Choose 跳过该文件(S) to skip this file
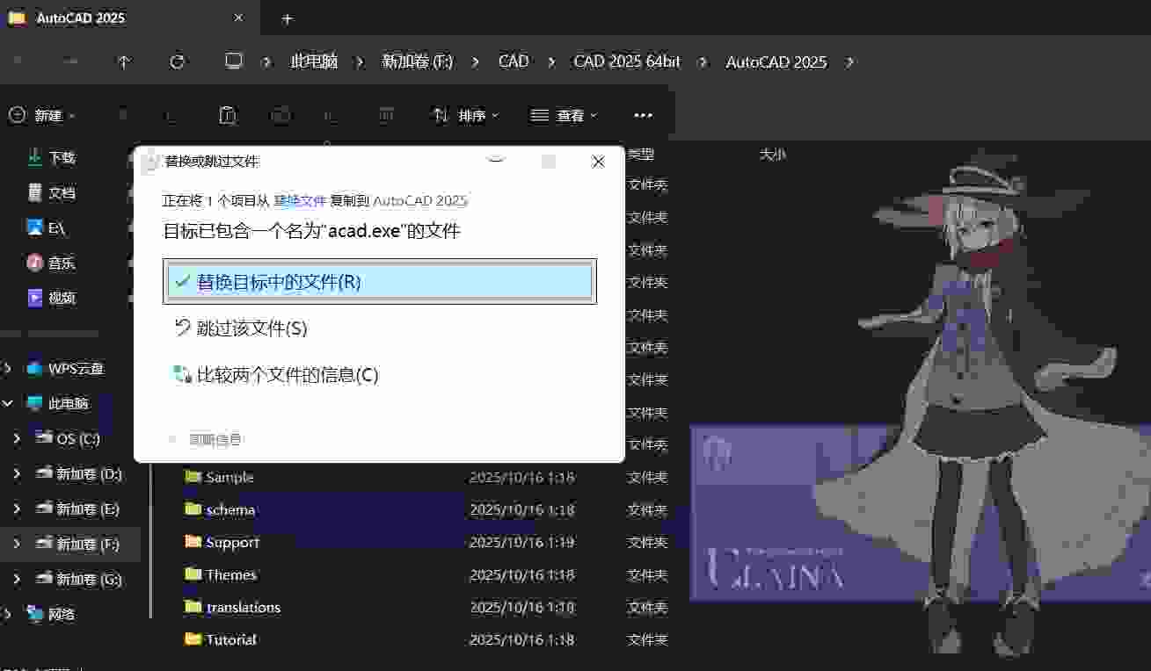1151x671 pixels. [251, 328]
